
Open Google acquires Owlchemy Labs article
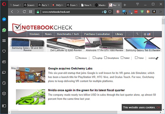click(x=70, y=68)
